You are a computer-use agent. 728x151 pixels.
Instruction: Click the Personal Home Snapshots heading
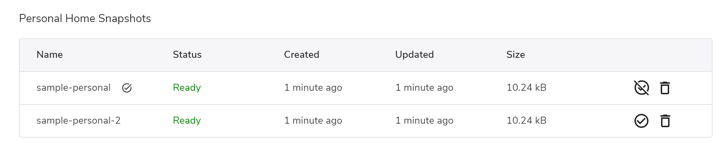coord(85,18)
